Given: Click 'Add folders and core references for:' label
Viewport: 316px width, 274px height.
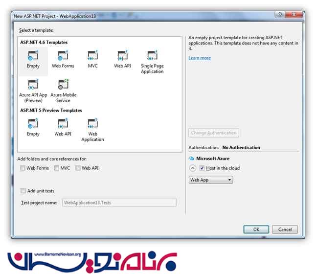Looking at the screenshot, I should pyautogui.click(x=52, y=159).
